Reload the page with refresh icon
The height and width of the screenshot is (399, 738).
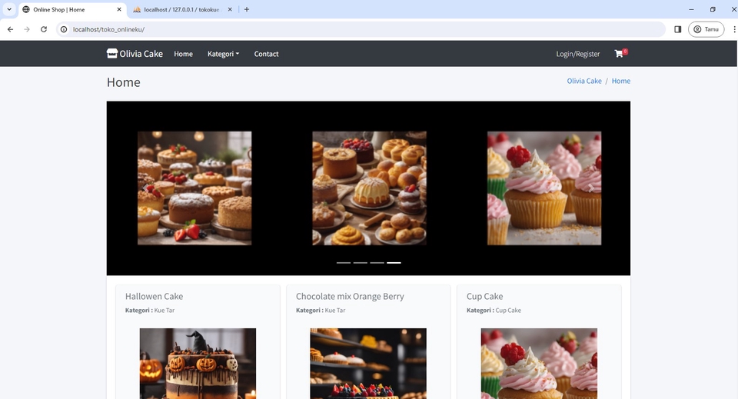[44, 29]
